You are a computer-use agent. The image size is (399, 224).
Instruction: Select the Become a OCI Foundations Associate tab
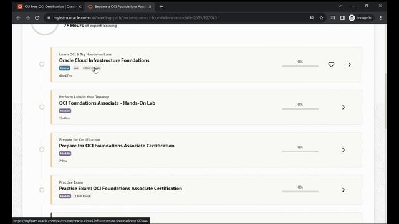(x=120, y=7)
